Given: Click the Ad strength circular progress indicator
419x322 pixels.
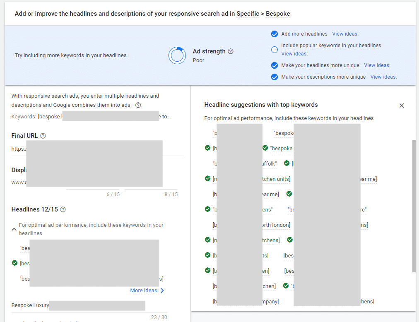Looking at the screenshot, I should tap(177, 55).
